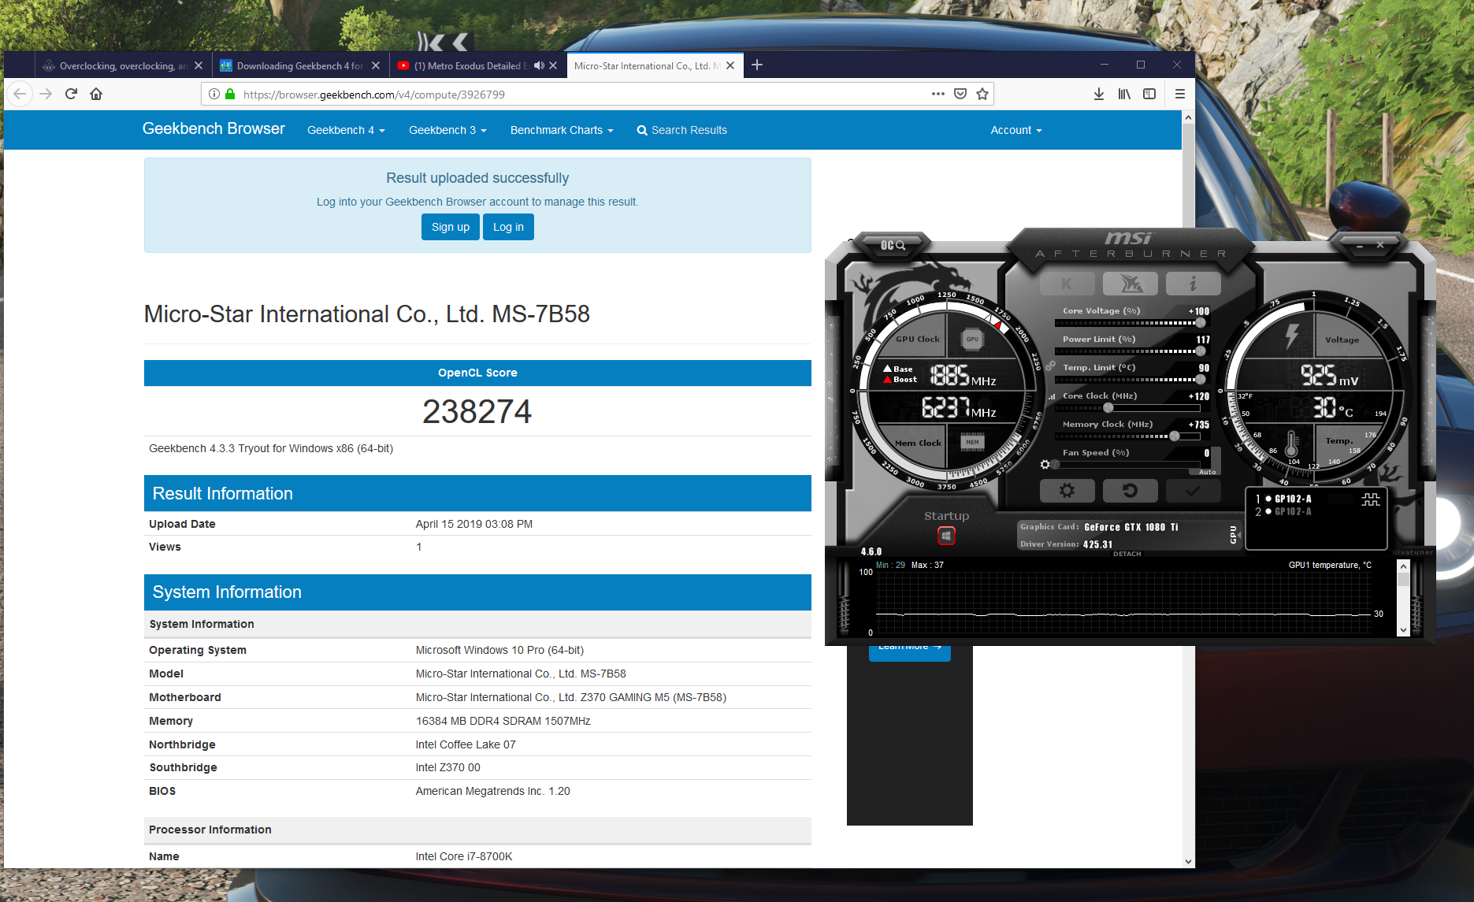1474x902 pixels.
Task: Expand the Account dropdown
Action: [x=1016, y=130]
